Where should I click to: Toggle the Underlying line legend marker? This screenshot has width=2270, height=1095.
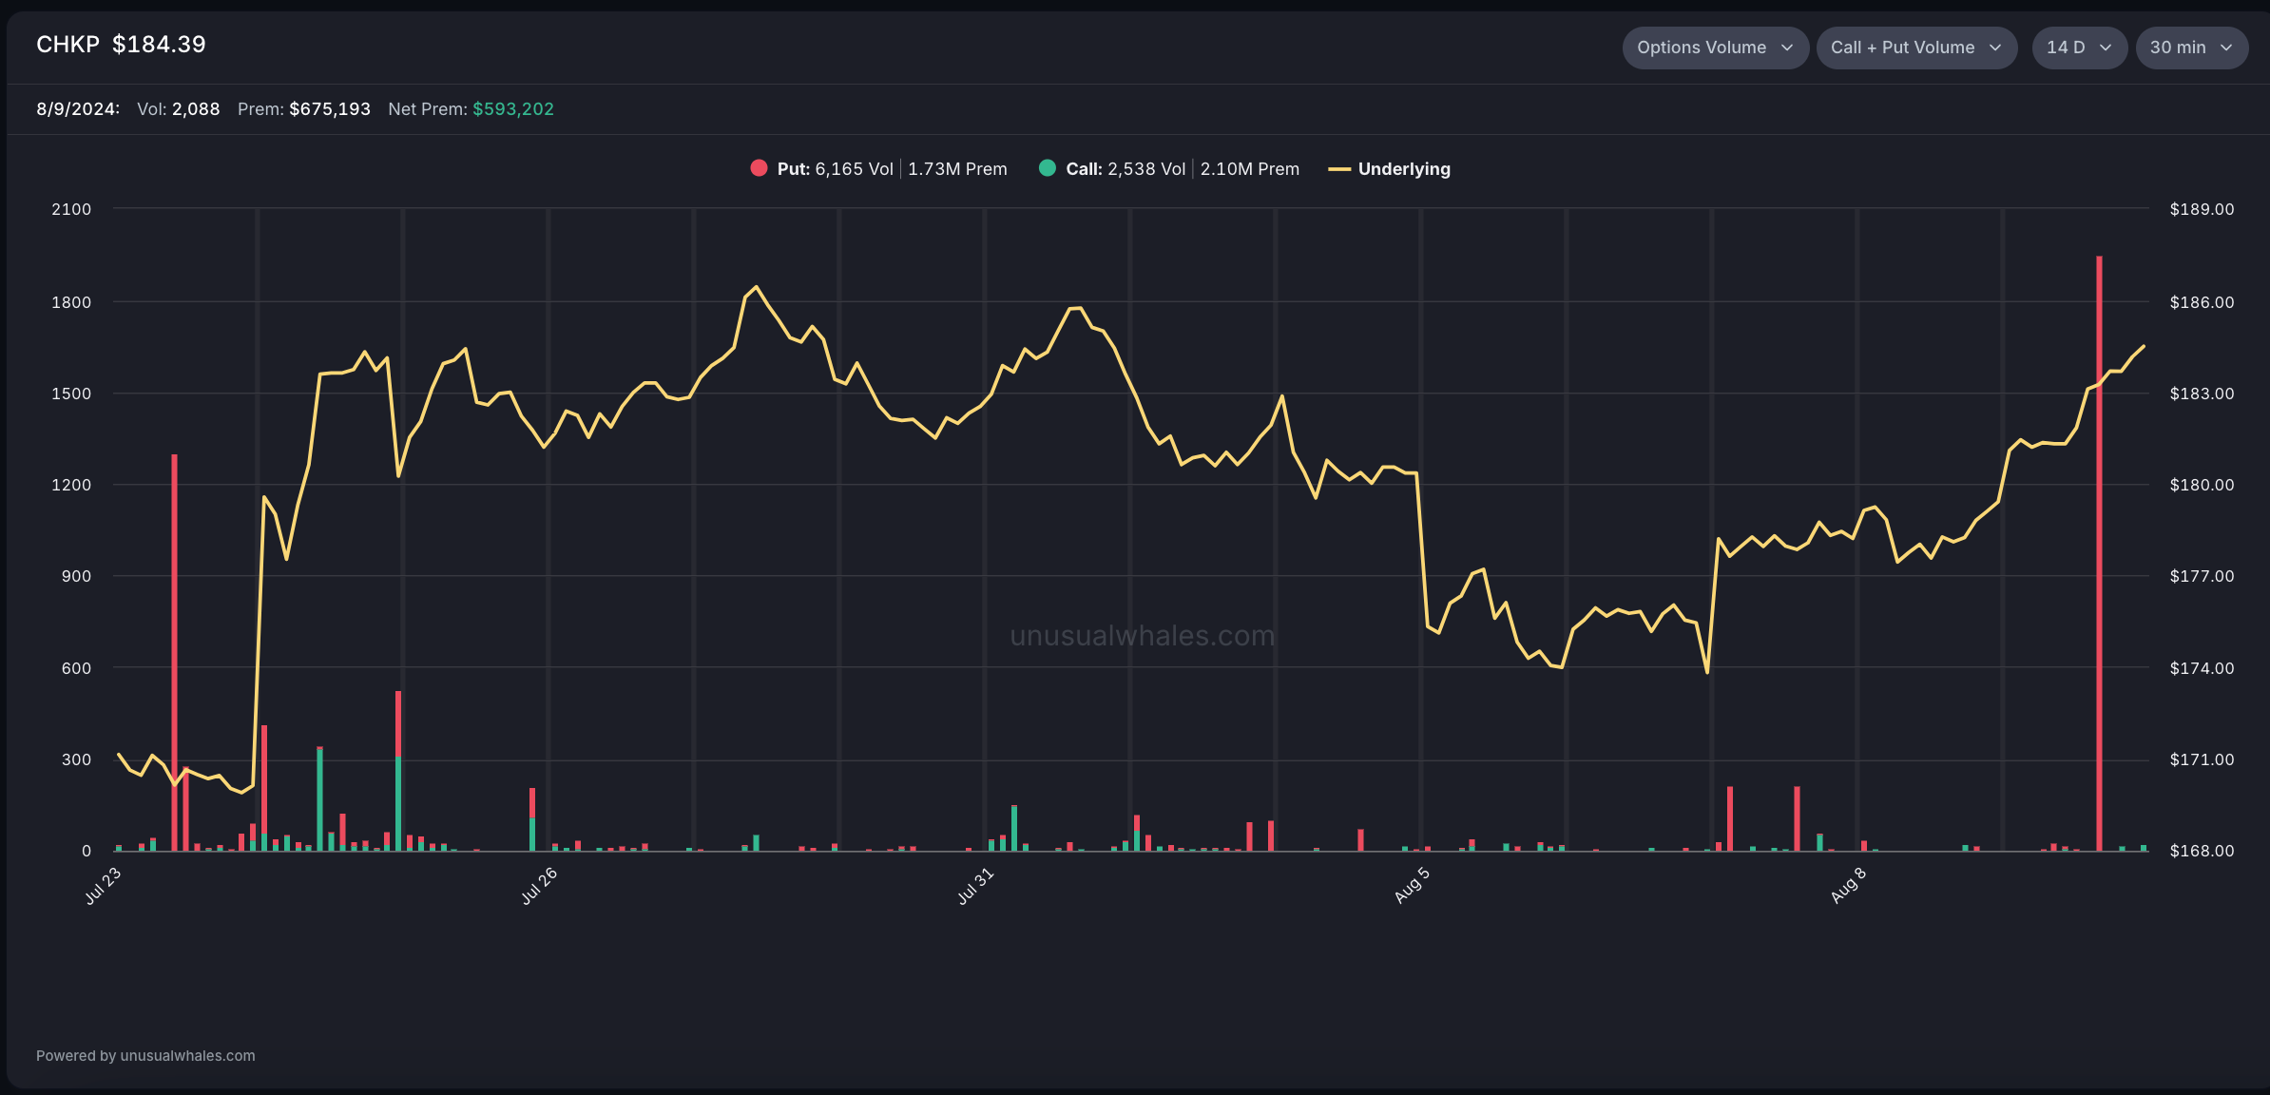[1338, 169]
